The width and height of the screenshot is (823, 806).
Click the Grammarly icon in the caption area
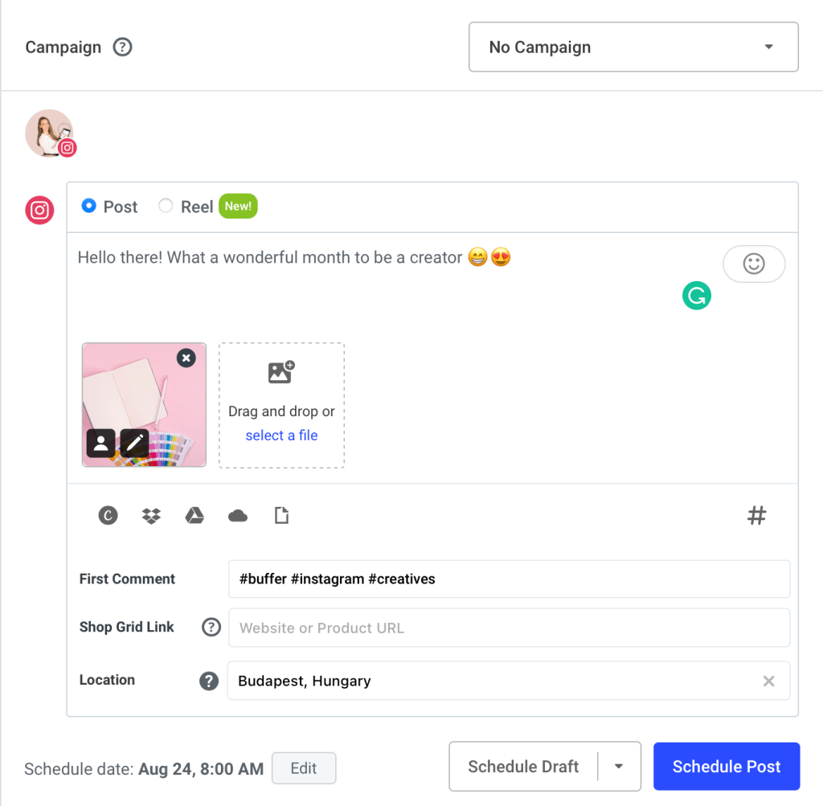(696, 295)
